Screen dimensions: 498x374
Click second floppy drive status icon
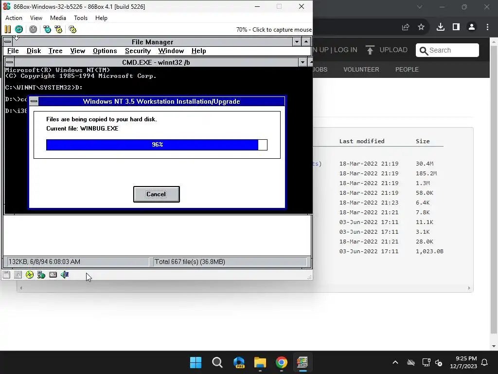[18, 275]
